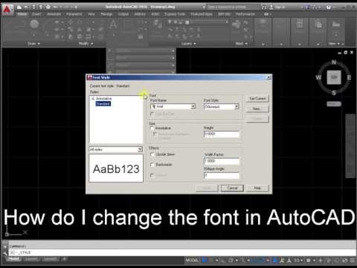Click the View panel icon at the ribbon's right
This screenshot has height=268, width=357.
[336, 25]
